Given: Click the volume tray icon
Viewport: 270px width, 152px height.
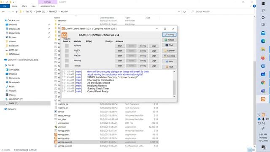Looking at the screenshot, I should click(263, 123).
